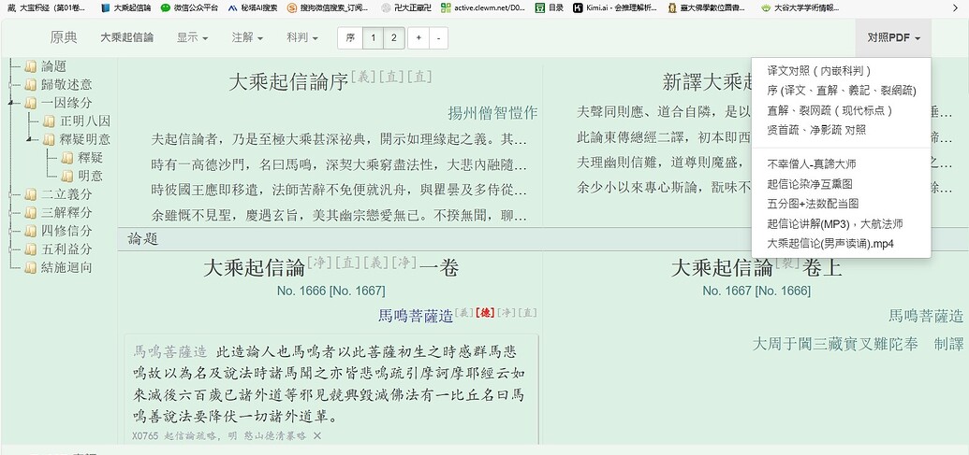Expand the 四修信分 tree node
The image size is (969, 455).
11,231
